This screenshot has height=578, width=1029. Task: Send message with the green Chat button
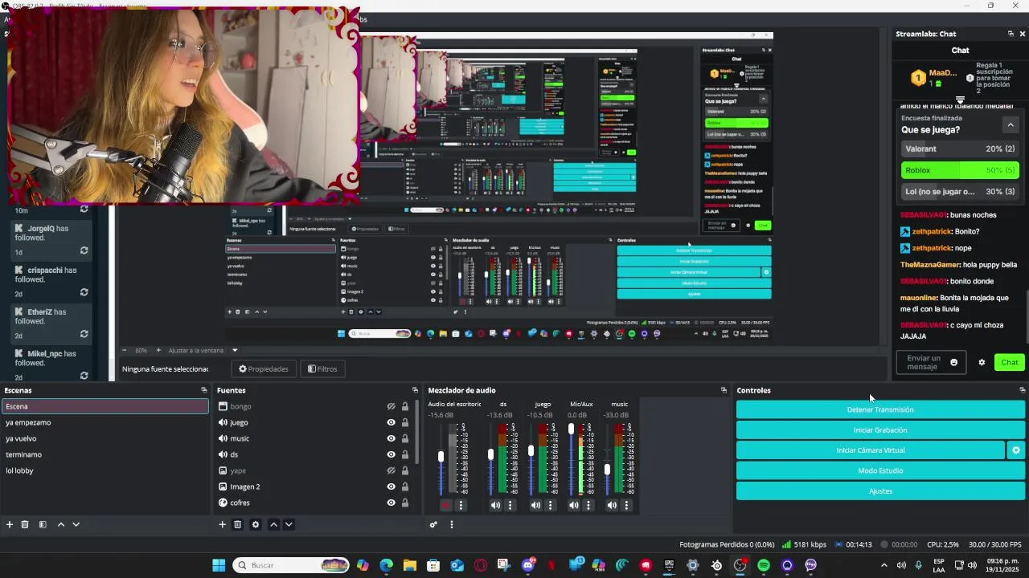1010,362
